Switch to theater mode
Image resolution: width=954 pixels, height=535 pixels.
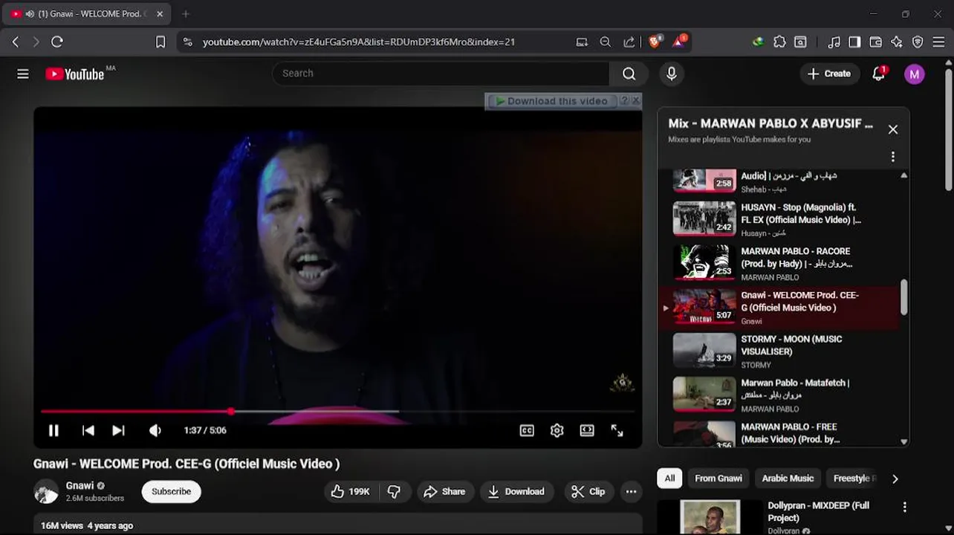tap(587, 430)
